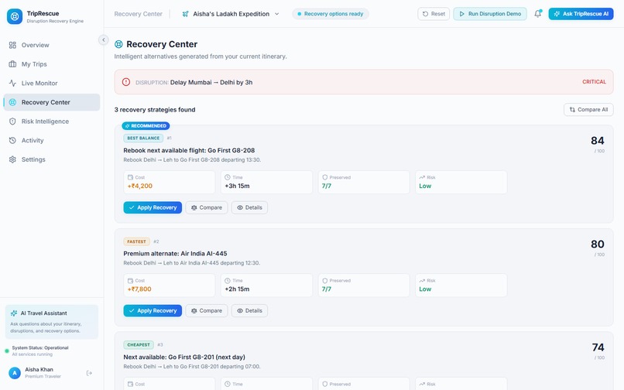The image size is (624, 390).
Task: Open Risk Intelligence
Action: [x=52, y=121]
